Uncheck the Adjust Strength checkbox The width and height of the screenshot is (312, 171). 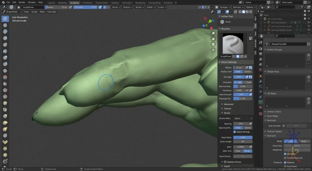tap(235, 132)
